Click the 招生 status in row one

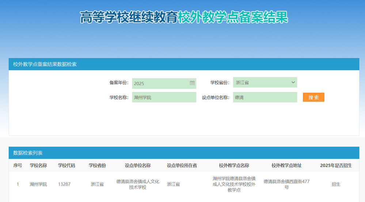(336, 184)
